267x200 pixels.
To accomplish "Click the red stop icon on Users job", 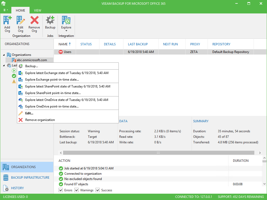I will pyautogui.click(x=61, y=52).
